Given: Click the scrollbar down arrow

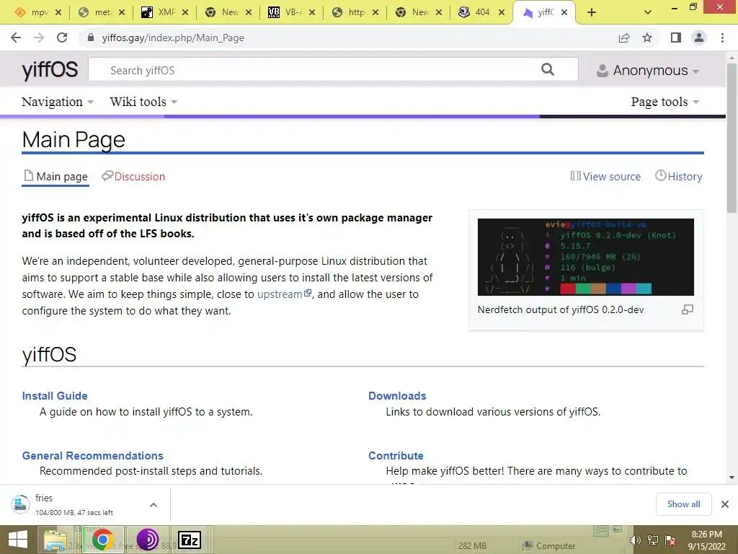Looking at the screenshot, I should point(732,478).
